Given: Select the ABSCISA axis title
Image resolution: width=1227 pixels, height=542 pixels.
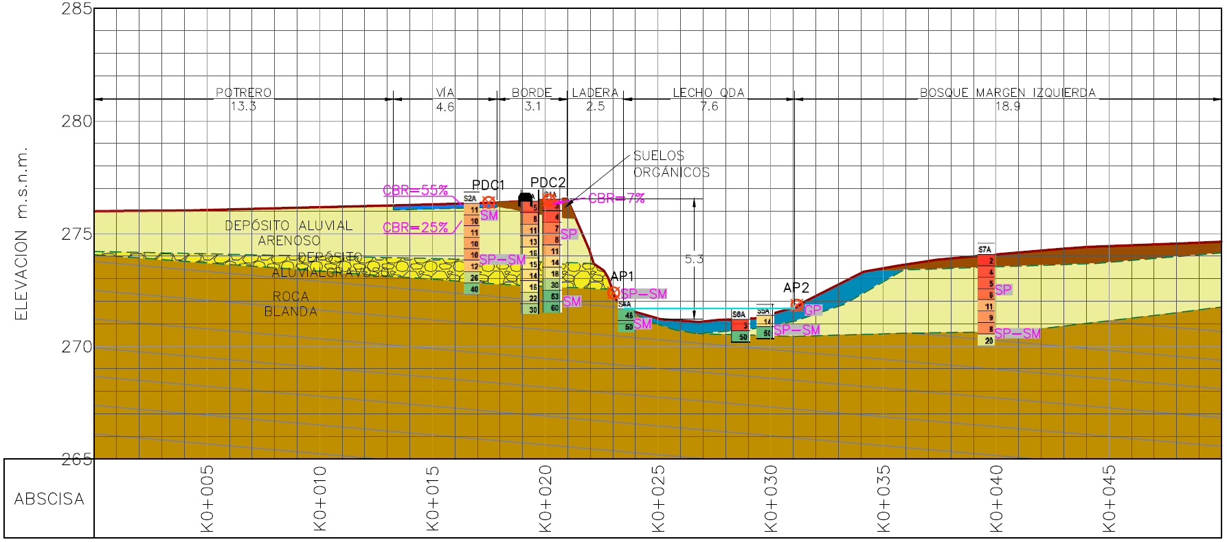Looking at the screenshot, I should 49,499.
